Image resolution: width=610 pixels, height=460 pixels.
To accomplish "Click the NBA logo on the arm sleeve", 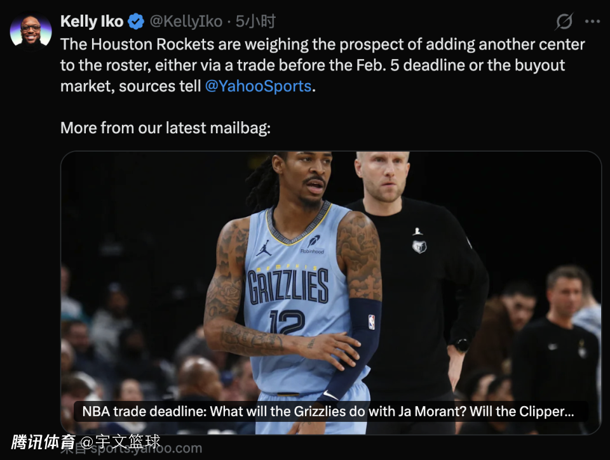I will pyautogui.click(x=372, y=322).
